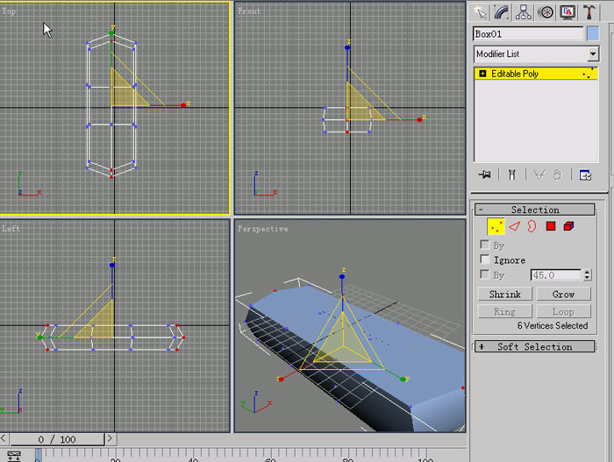Toggle the Pin Stack icon

click(x=485, y=174)
